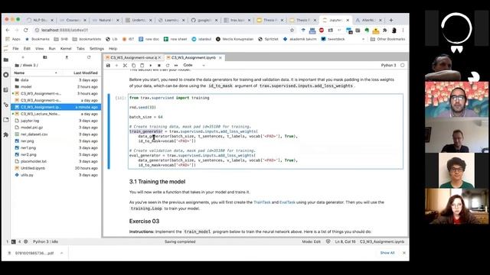Open the Apps bookmark shortcut
Screen dimensions: 490x275
[x=14, y=39]
